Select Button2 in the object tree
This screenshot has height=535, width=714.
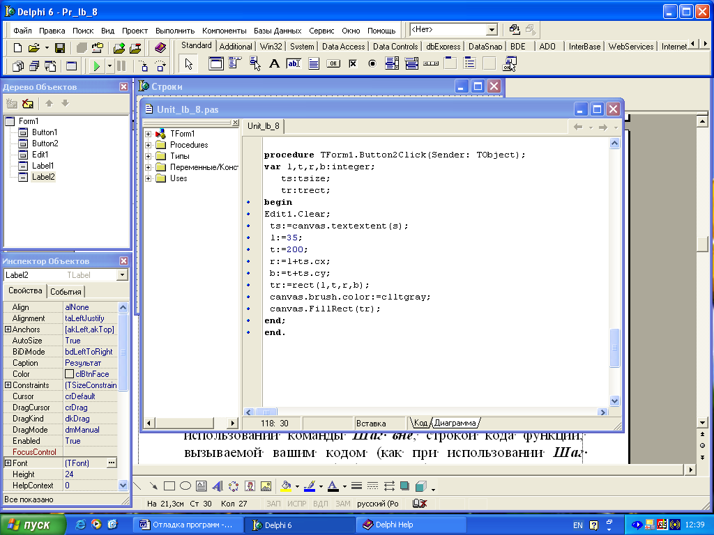click(45, 144)
